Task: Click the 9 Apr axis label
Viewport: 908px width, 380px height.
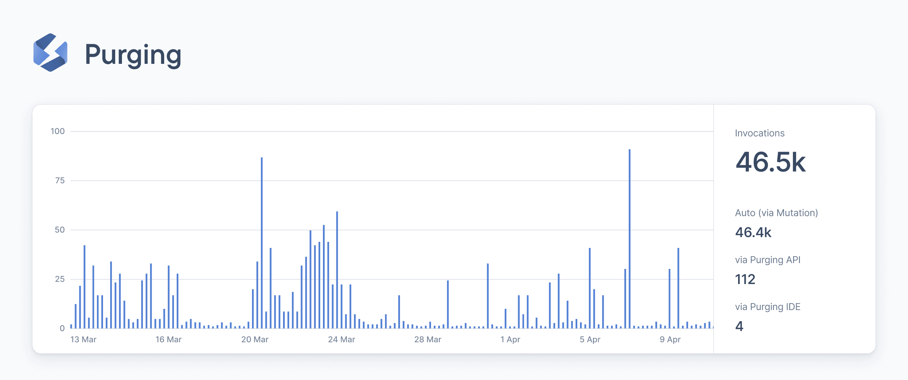Action: (x=670, y=339)
